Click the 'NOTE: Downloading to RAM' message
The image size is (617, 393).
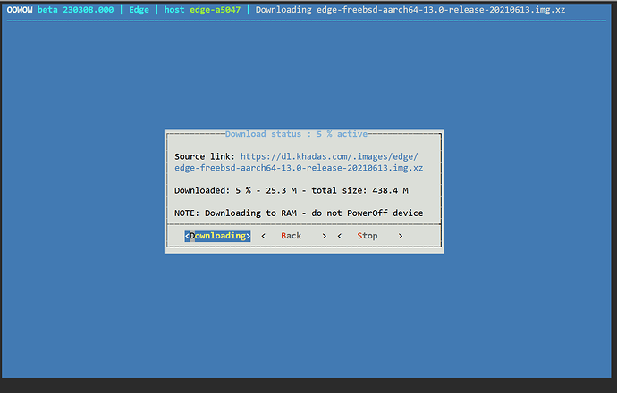(x=299, y=213)
